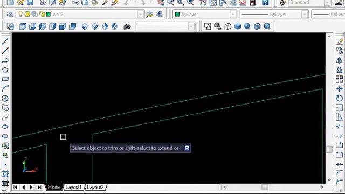The width and height of the screenshot is (345, 194).
Task: Select the Line draw tool
Action: pyautogui.click(x=5, y=41)
